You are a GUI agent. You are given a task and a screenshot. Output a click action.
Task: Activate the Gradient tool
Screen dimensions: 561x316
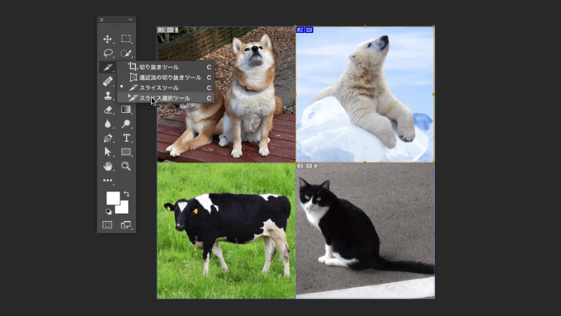(125, 109)
